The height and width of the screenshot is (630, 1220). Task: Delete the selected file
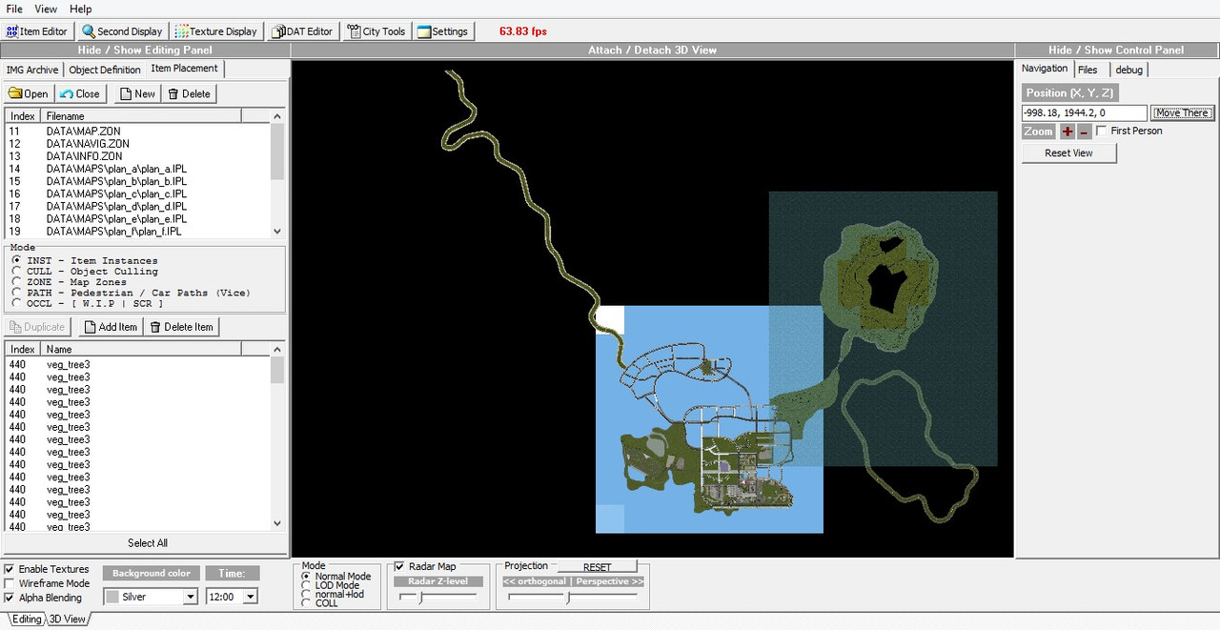click(x=189, y=93)
